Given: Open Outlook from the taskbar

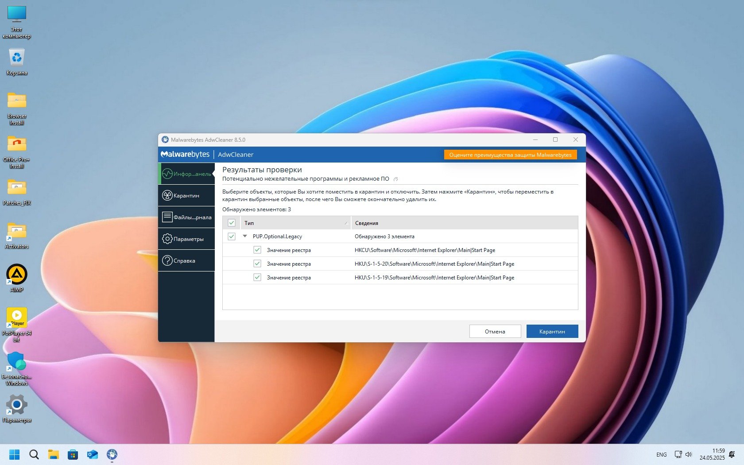Looking at the screenshot, I should click(x=93, y=454).
